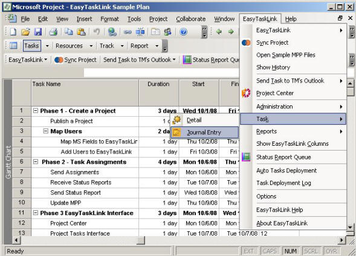Select the 'Update MPP' task cell
The image size is (356, 256).
tap(85, 203)
